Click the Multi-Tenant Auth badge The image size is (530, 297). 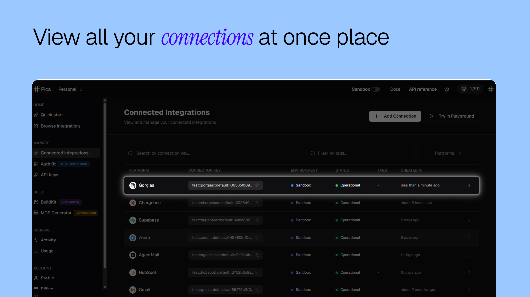pyautogui.click(x=74, y=164)
